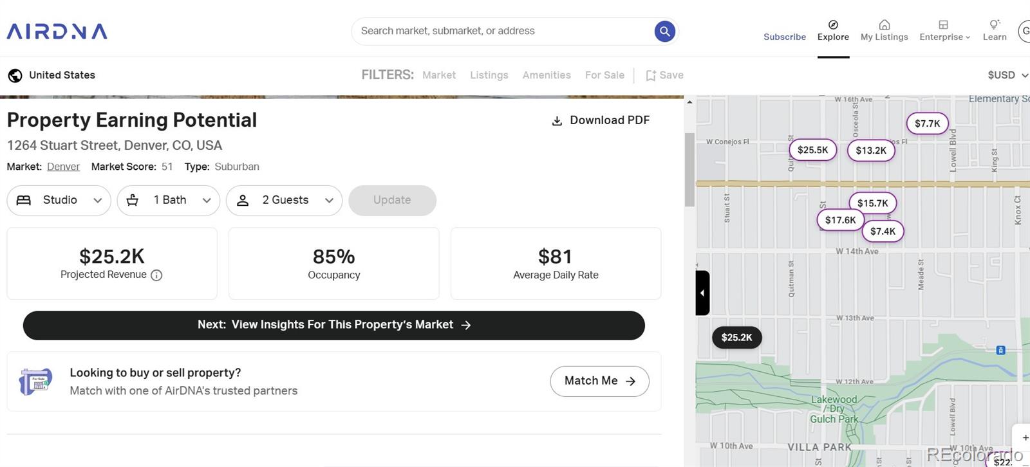Click the $81 Average Daily Rate value
Screen dimensions: 1030x467
click(x=555, y=257)
